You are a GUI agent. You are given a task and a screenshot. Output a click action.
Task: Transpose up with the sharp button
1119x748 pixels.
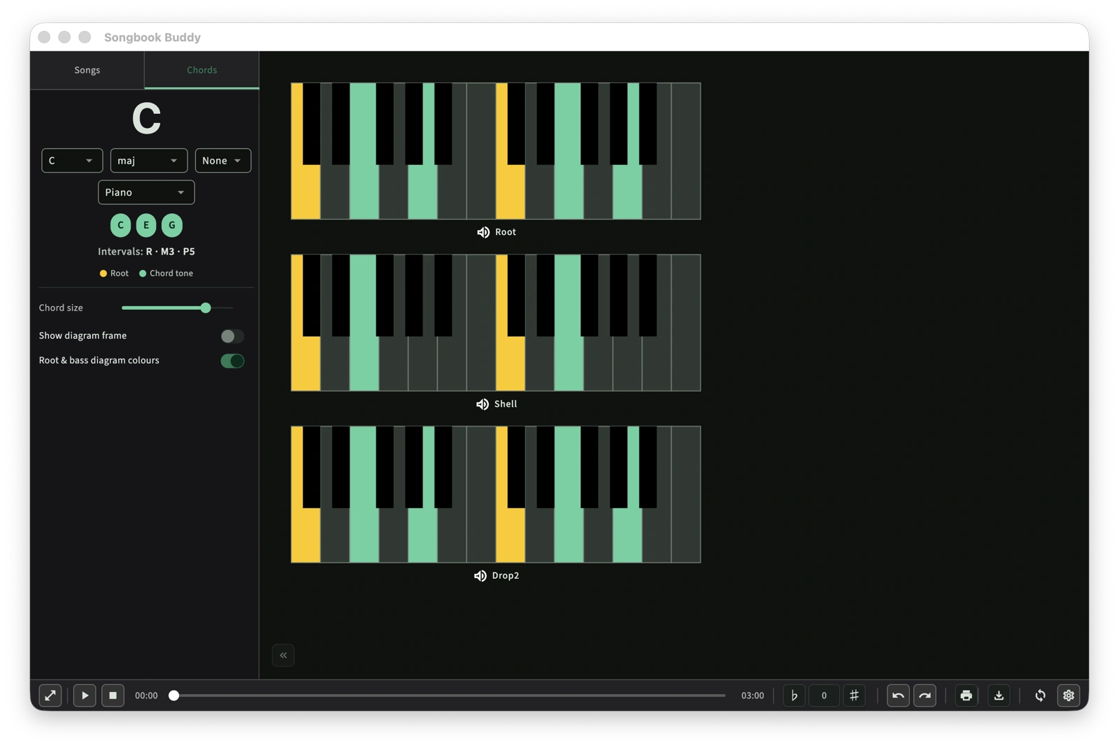tap(854, 696)
